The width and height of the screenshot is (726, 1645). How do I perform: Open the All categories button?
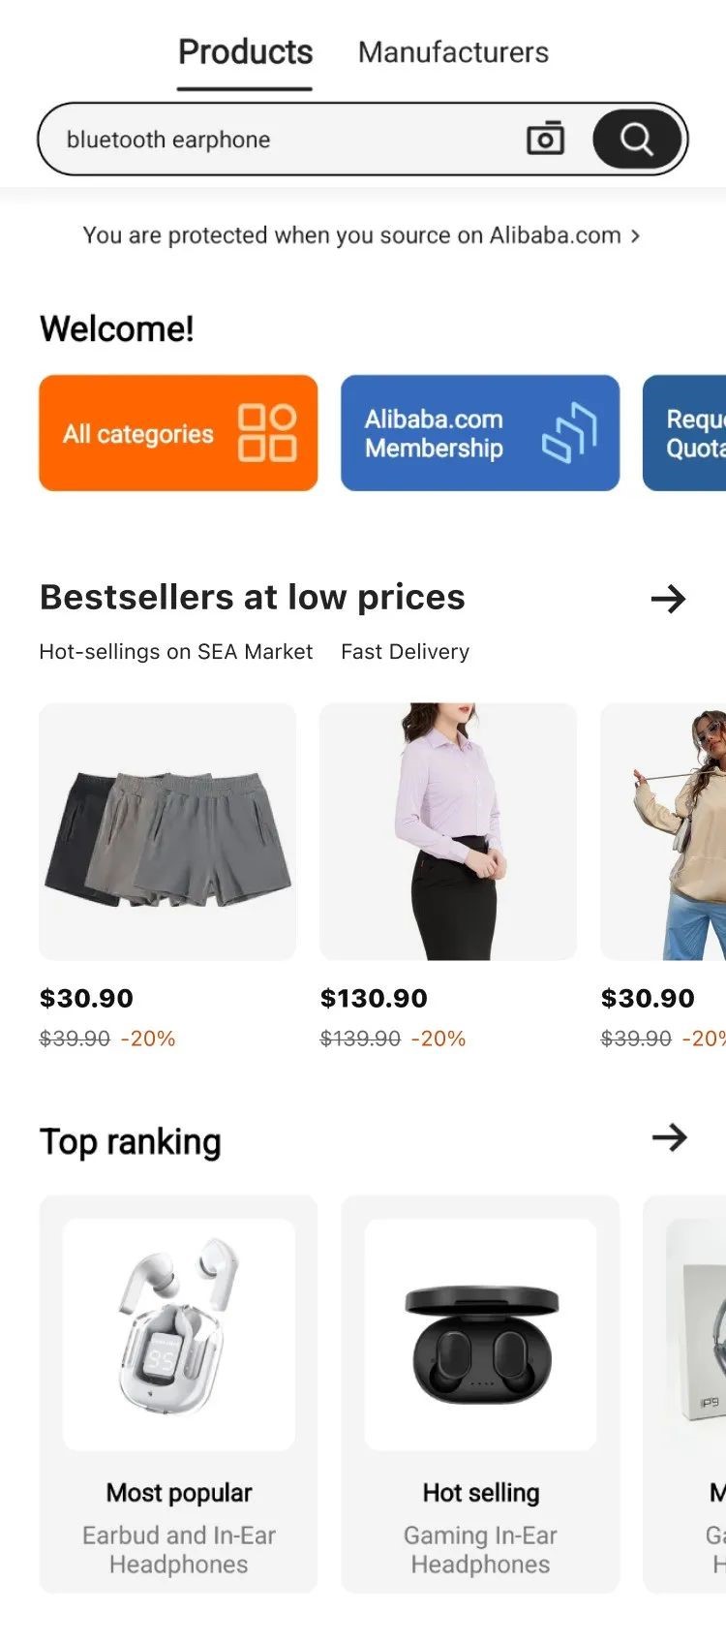(x=178, y=433)
